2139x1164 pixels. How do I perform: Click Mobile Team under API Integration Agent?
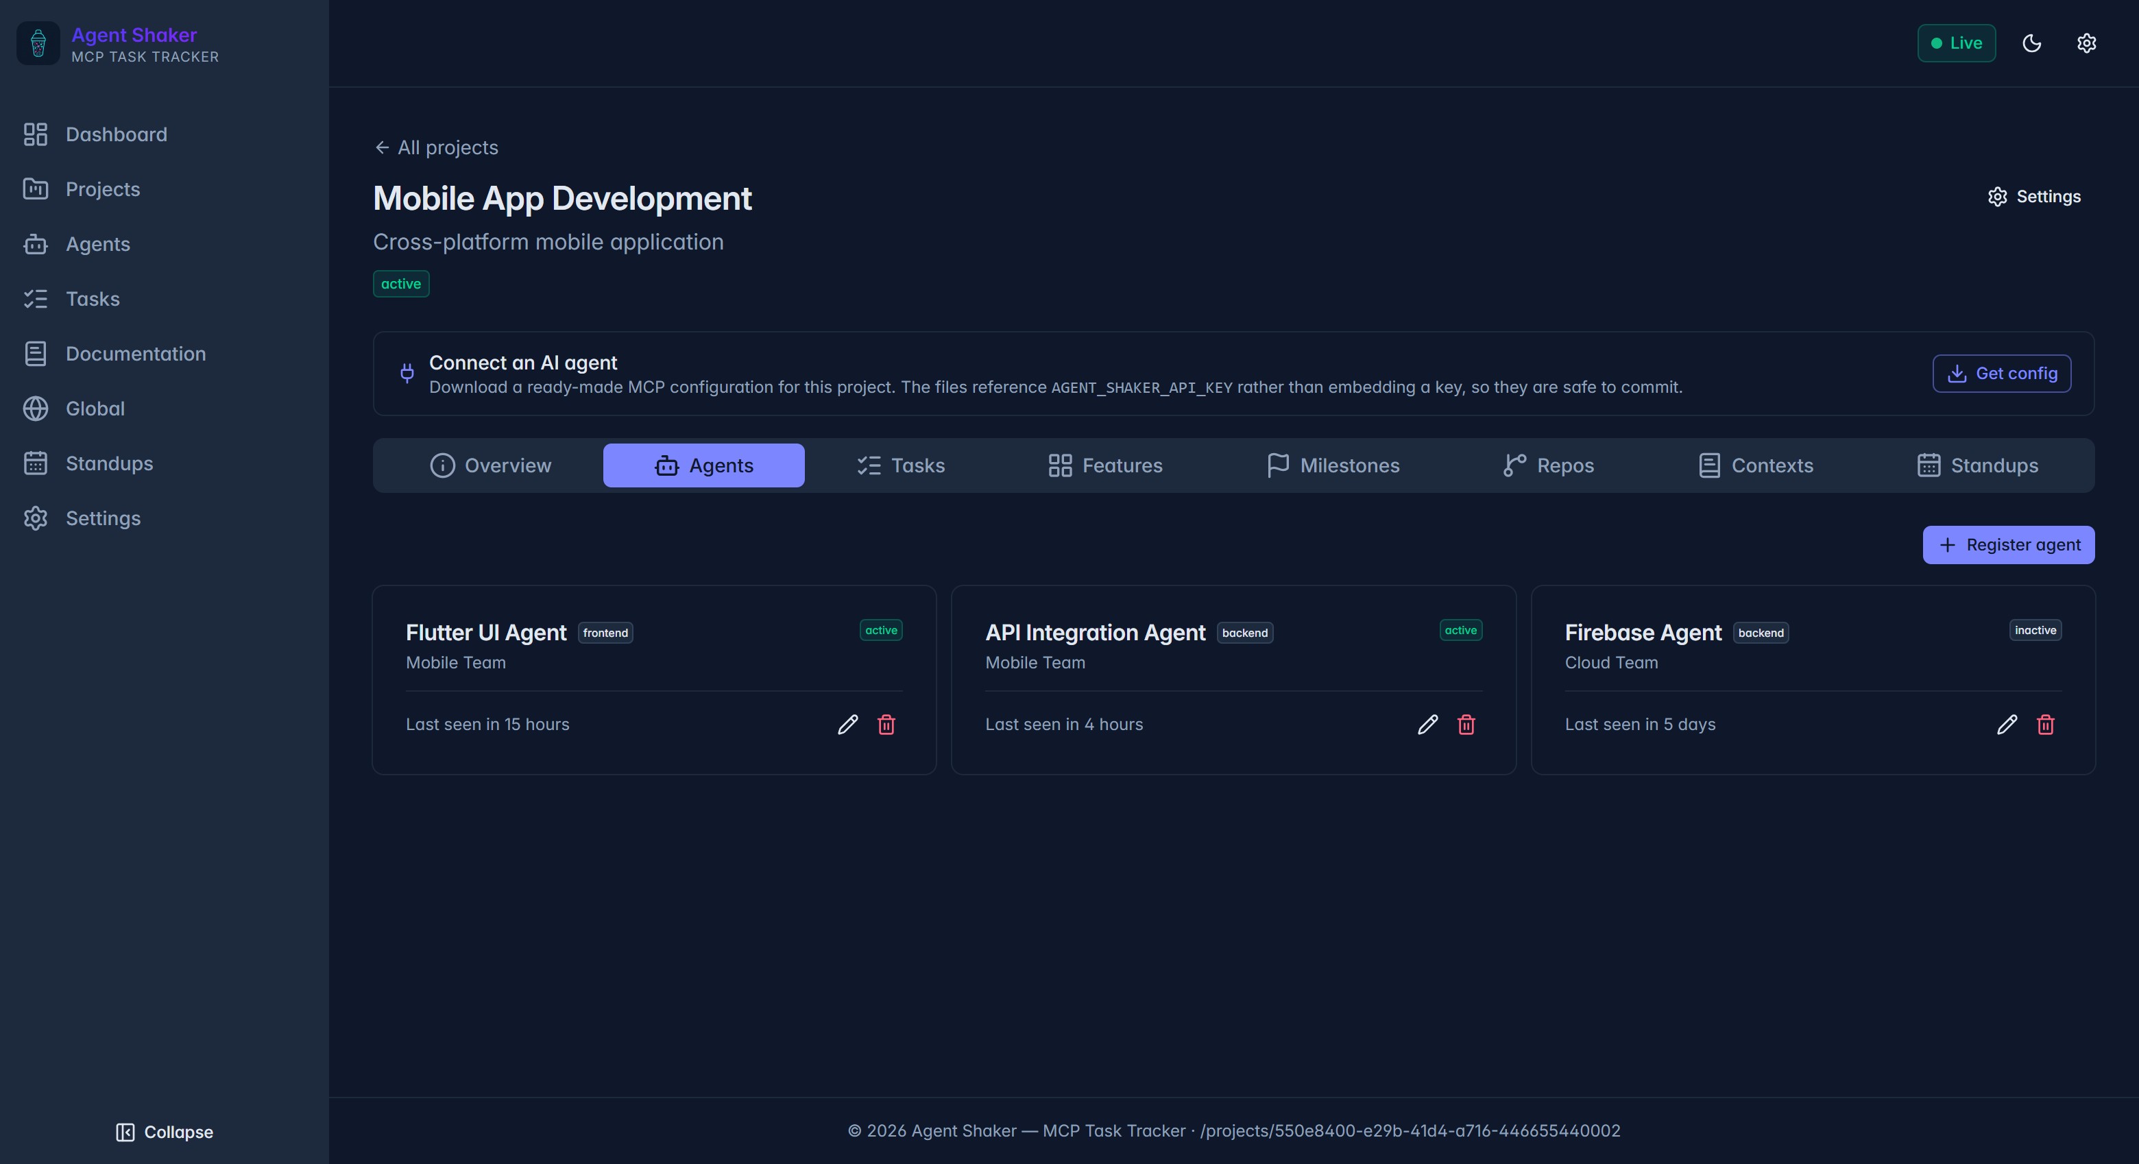point(1035,664)
